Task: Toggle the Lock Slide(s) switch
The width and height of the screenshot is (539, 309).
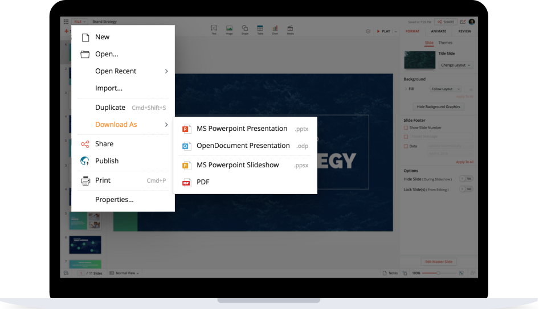Action: pyautogui.click(x=466, y=189)
